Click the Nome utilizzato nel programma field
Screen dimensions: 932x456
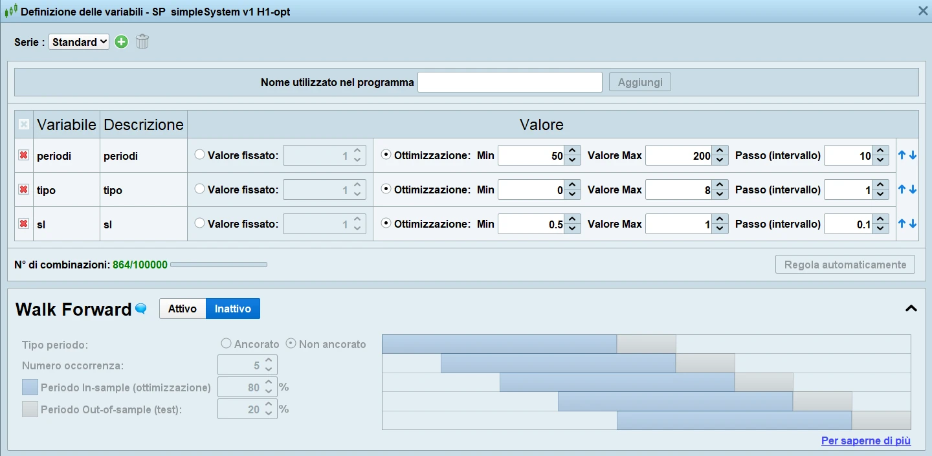(x=510, y=82)
